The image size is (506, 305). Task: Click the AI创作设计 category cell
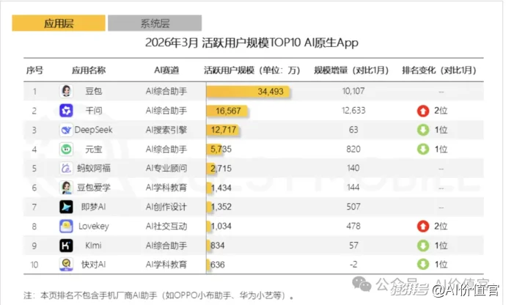pos(166,207)
